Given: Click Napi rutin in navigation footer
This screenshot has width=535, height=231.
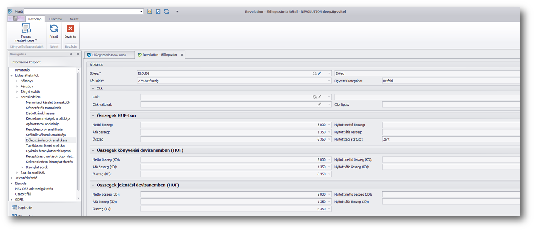Looking at the screenshot, I should (x=25, y=208).
